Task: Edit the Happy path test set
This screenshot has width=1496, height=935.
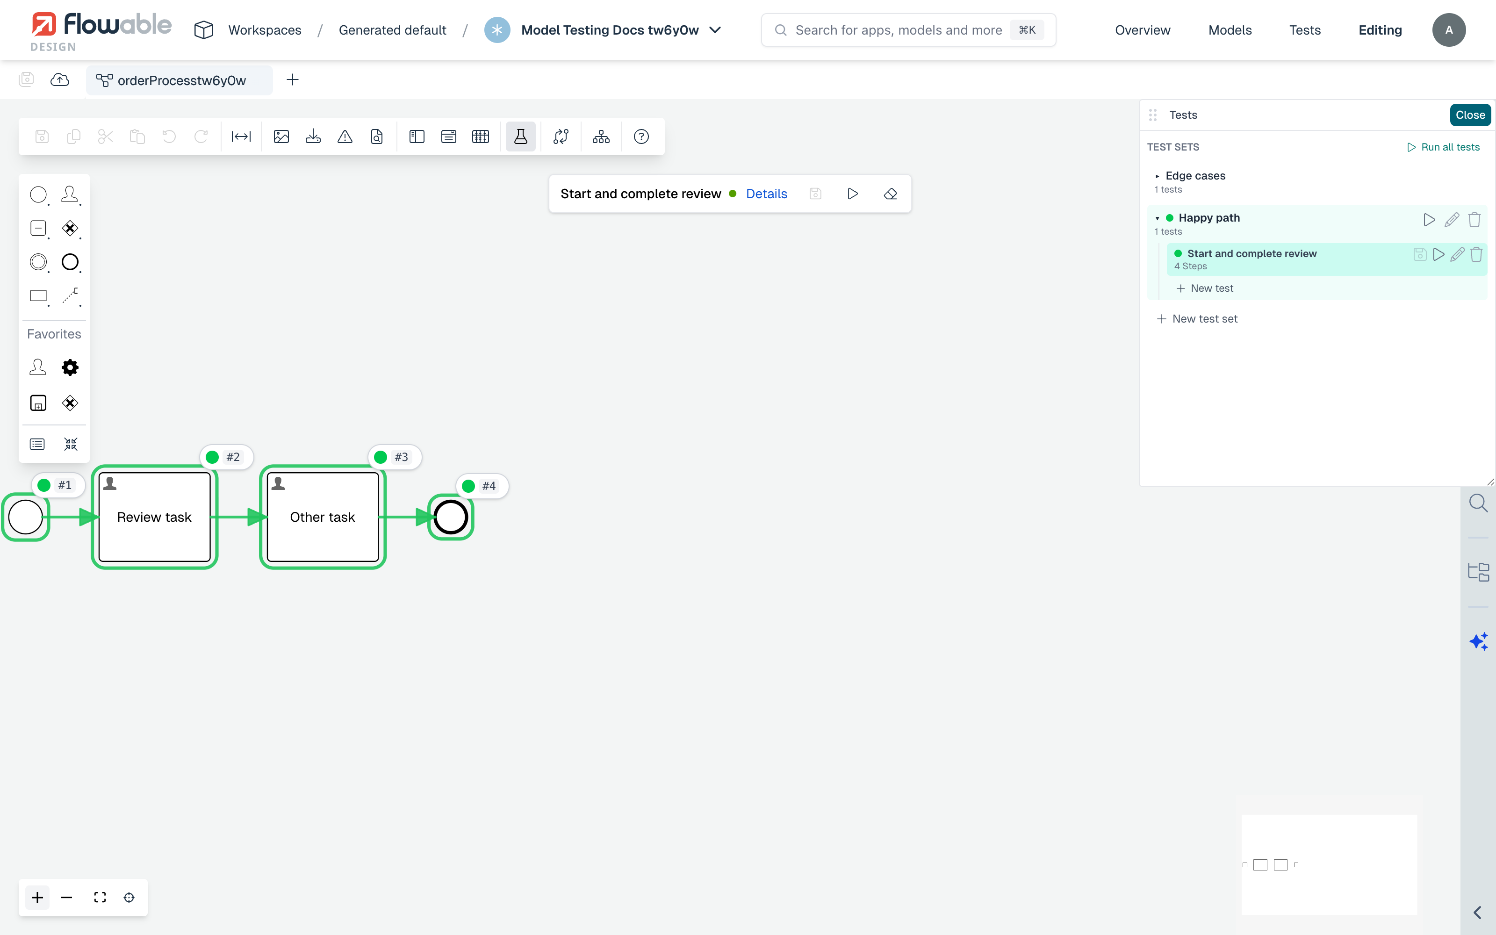Action: coord(1452,220)
